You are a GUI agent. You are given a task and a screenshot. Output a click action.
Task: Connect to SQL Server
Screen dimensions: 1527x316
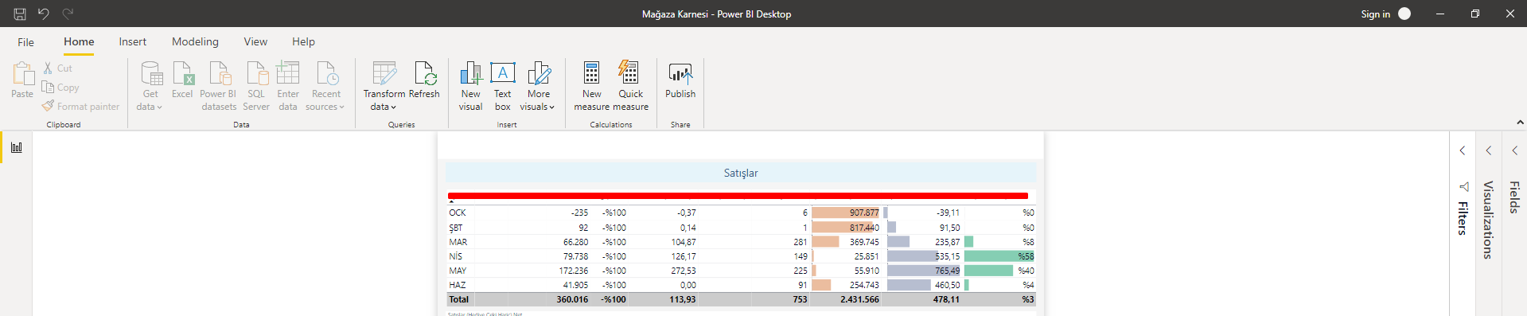(x=256, y=86)
